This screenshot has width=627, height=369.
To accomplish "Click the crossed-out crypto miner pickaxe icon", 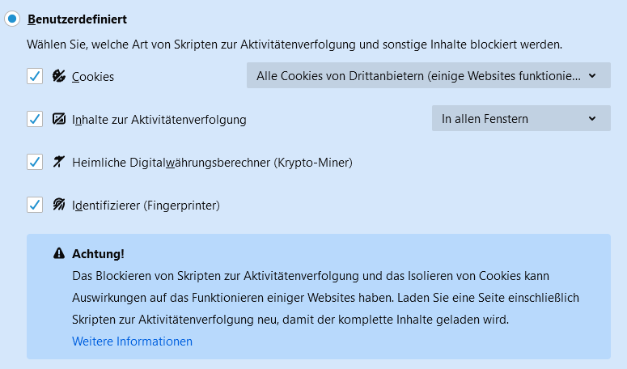I will point(59,162).
